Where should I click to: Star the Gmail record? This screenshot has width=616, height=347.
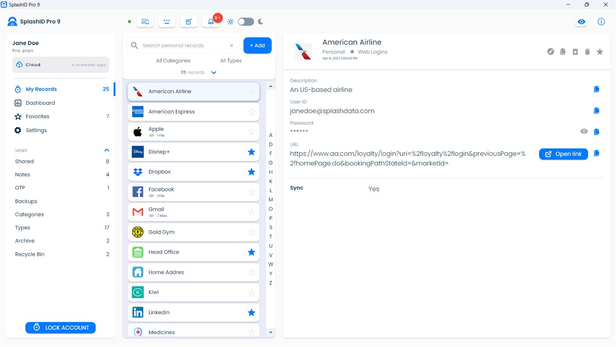click(x=251, y=212)
